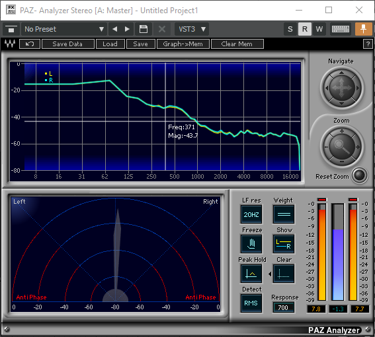
Task: Click the magnifier in Zoom pad center
Action: (x=342, y=146)
